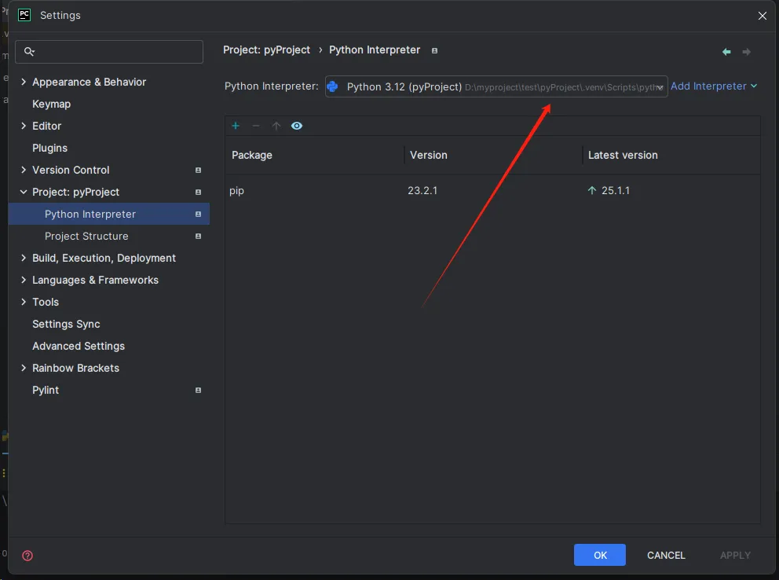Click the Latest version column header
Image resolution: width=779 pixels, height=580 pixels.
623,155
